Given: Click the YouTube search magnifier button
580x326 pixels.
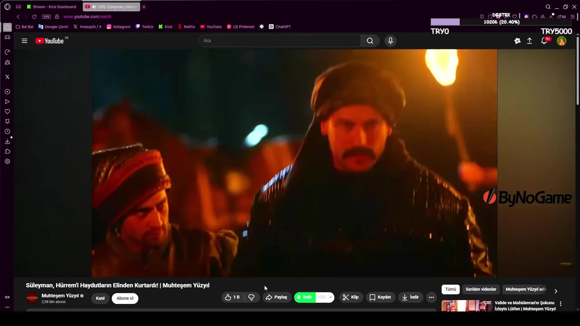Looking at the screenshot, I should point(370,41).
